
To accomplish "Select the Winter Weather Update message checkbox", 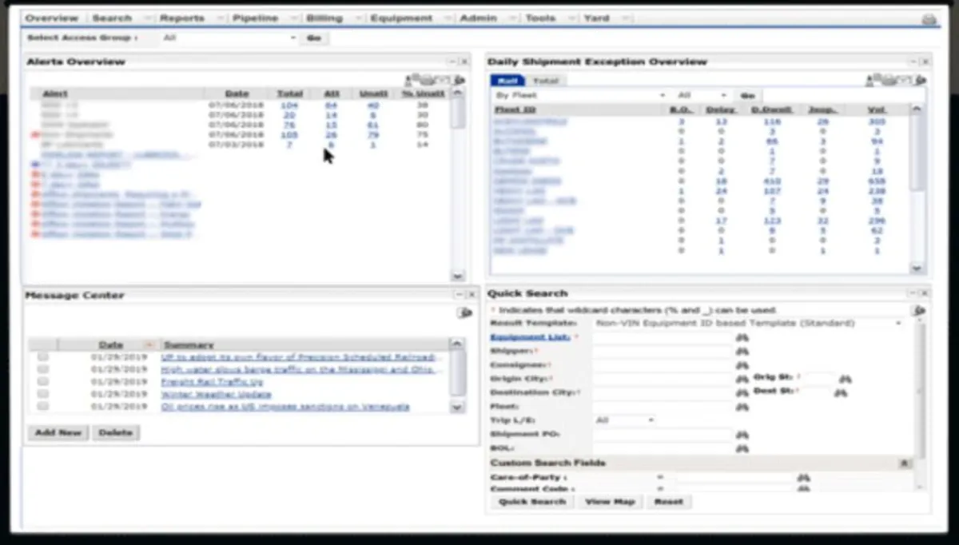I will pos(42,394).
